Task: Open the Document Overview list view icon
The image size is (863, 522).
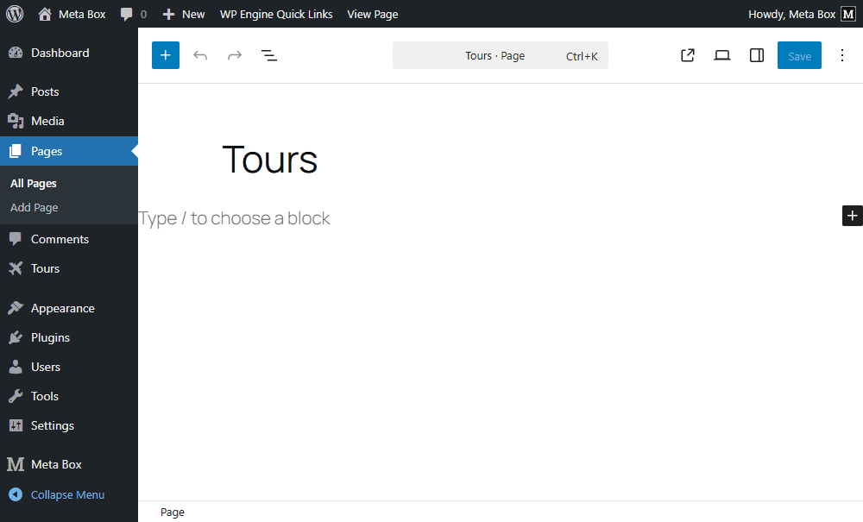Action: point(269,54)
